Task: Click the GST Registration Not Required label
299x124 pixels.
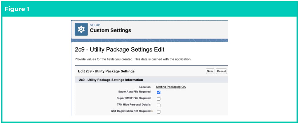Action: (131, 111)
